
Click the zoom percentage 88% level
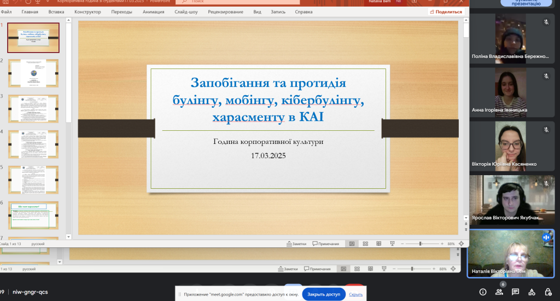click(451, 244)
